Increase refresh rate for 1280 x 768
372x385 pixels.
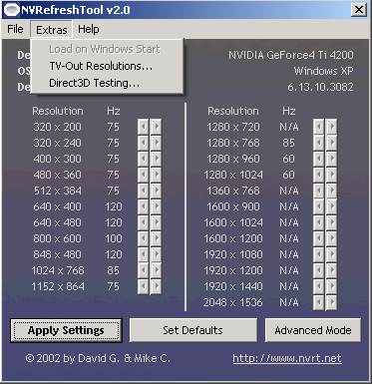tap(331, 143)
